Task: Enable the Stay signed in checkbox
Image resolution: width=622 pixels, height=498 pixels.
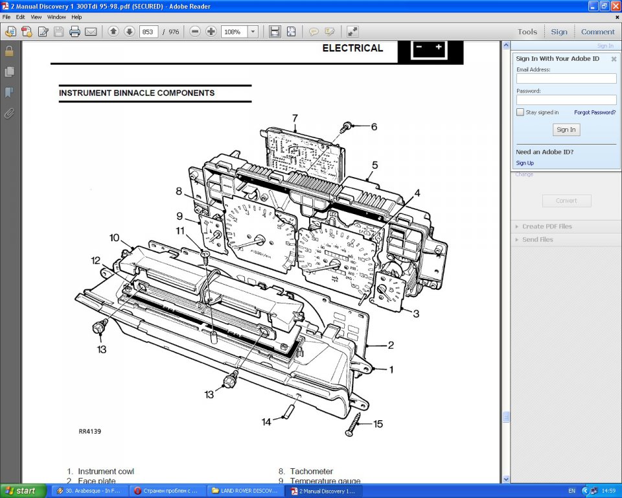Action: (520, 112)
